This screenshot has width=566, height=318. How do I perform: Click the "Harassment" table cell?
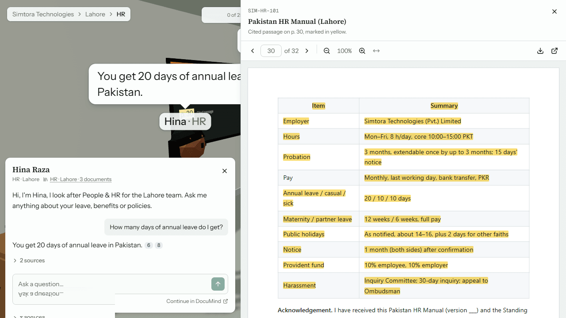(318, 285)
